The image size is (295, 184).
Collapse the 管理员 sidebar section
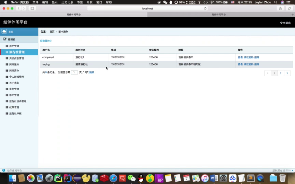click(x=19, y=40)
